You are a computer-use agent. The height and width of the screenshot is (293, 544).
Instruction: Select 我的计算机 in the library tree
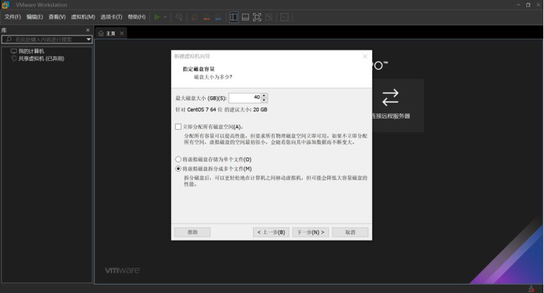point(31,51)
